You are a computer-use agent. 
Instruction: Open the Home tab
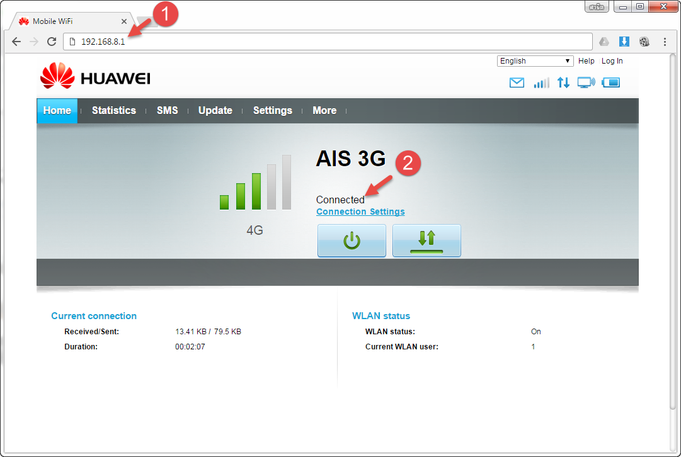click(x=57, y=111)
